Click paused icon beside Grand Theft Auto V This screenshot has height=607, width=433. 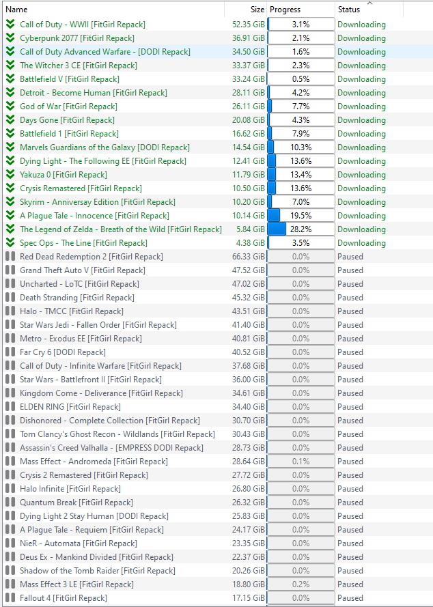(10, 270)
